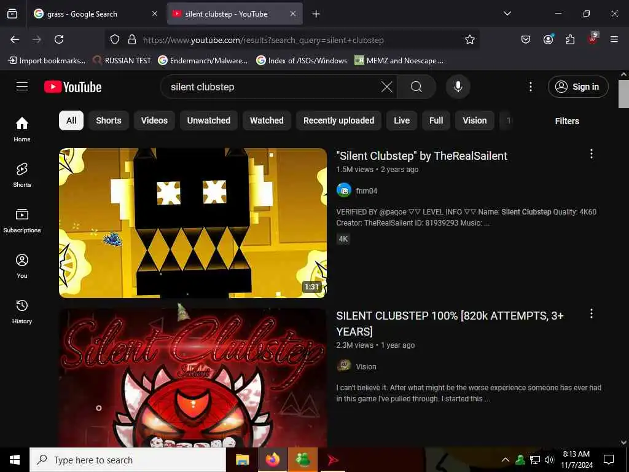The image size is (629, 472).
Task: Click Import bookmarks button
Action: click(x=47, y=61)
